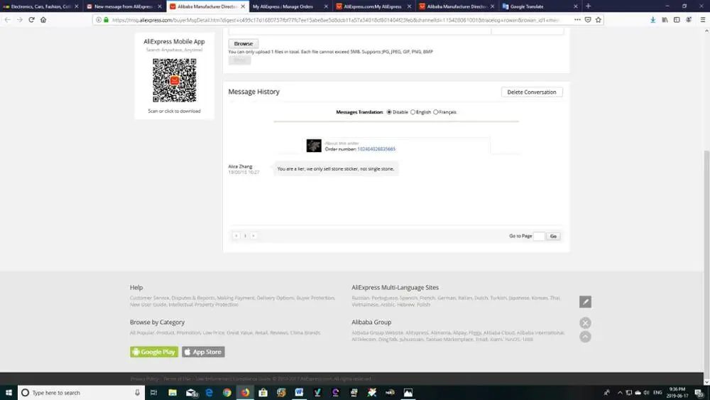Image resolution: width=710 pixels, height=400 pixels.
Task: Click the pencil feedback icon
Action: (585, 302)
